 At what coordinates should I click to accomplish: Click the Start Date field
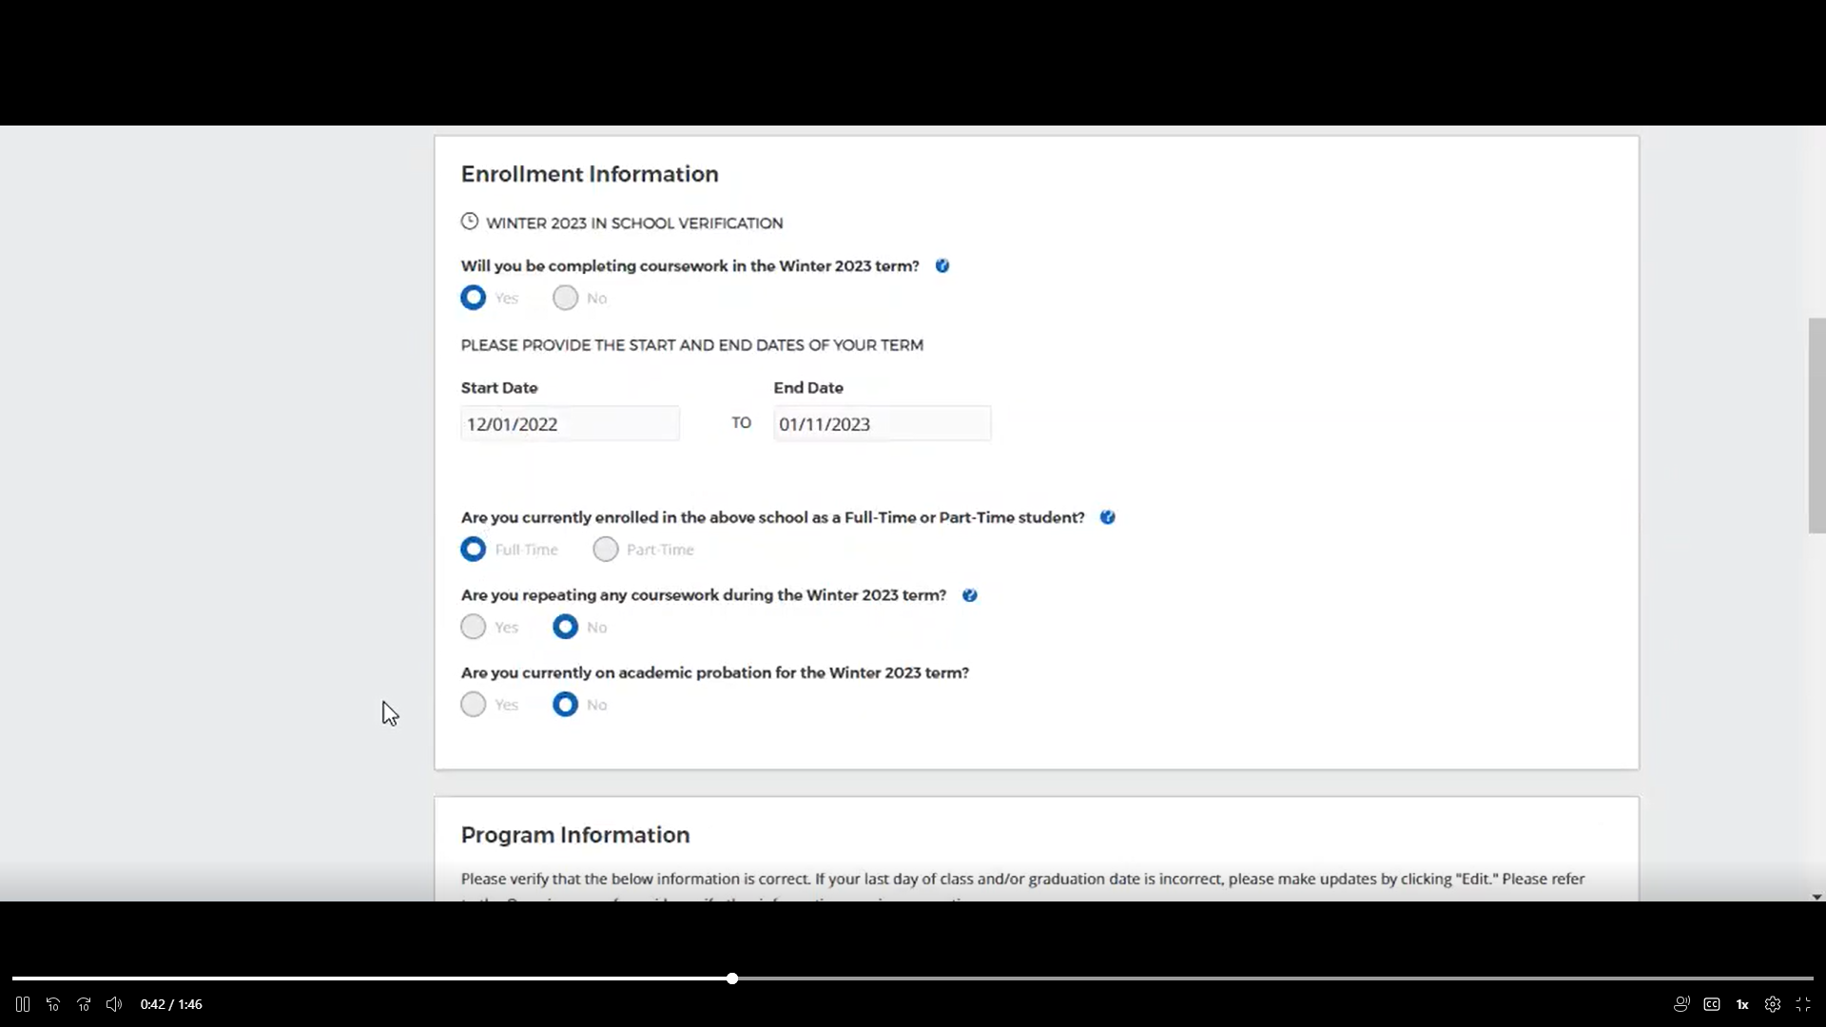(570, 424)
